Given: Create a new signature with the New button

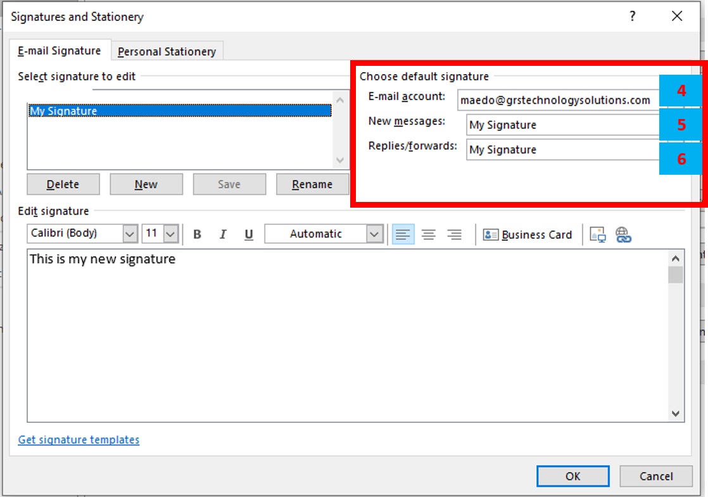Looking at the screenshot, I should (x=146, y=184).
